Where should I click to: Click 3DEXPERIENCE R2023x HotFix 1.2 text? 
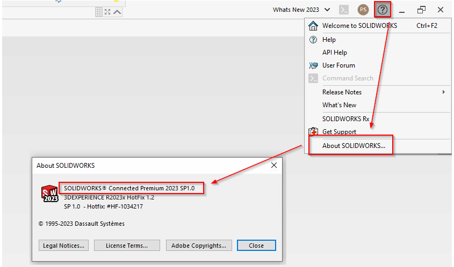(x=109, y=197)
